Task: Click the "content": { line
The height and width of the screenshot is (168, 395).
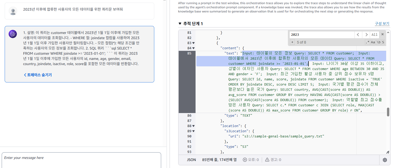Action: (232, 48)
